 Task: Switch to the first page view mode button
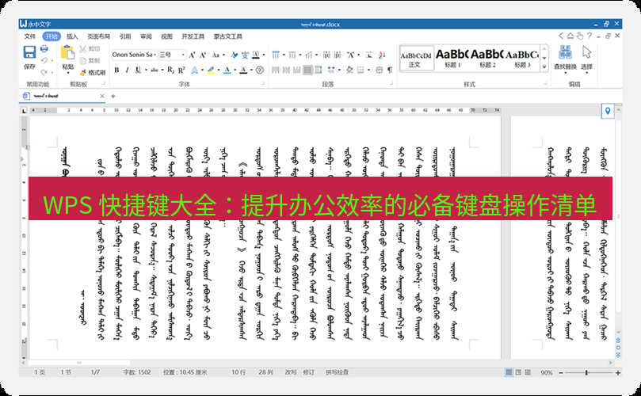[509, 372]
